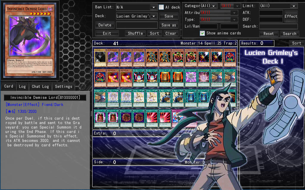Click the pink trap card with blue art
This screenshot has height=190, width=305.
tap(178, 118)
